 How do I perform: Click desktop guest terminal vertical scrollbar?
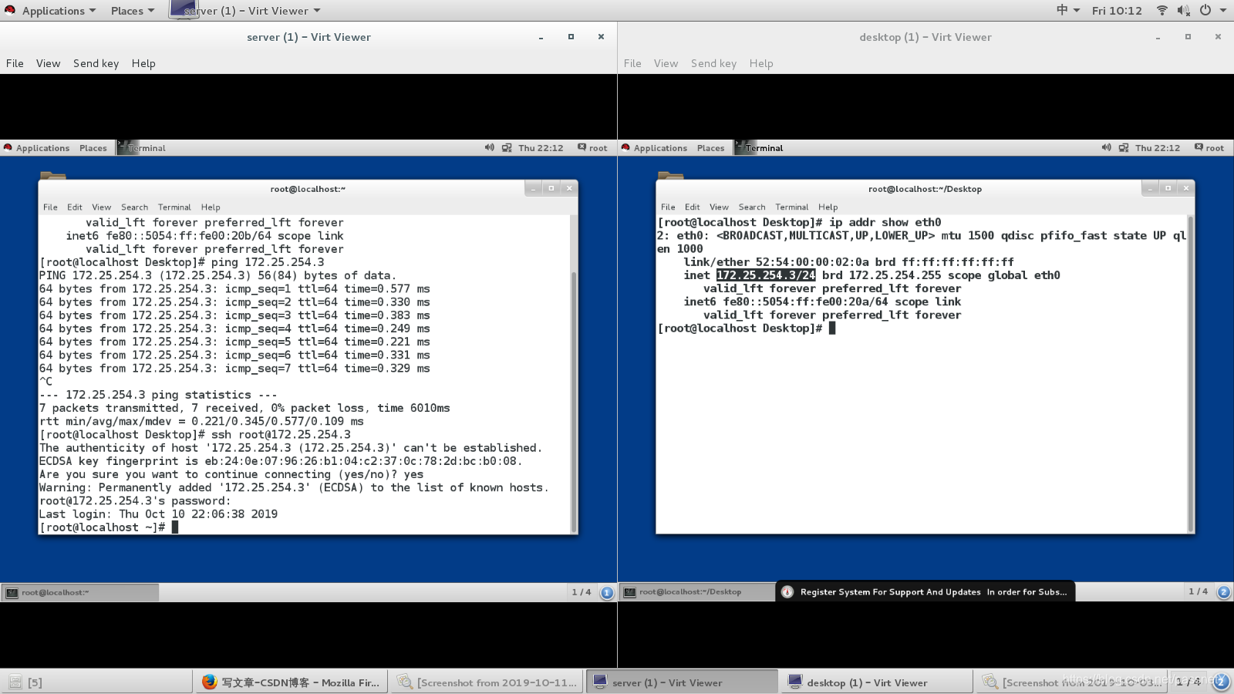(x=1191, y=374)
